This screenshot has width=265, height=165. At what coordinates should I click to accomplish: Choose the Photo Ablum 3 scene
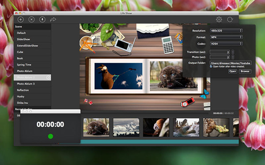coord(32,84)
